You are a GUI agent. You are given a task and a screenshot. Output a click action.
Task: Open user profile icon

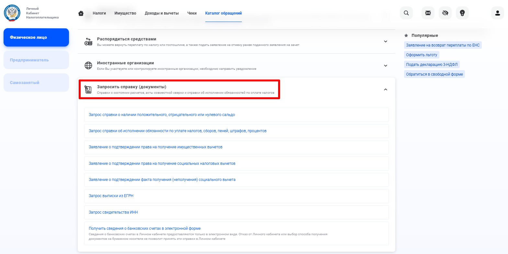(497, 13)
